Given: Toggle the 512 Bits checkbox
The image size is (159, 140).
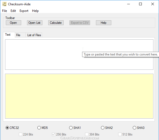Looking at the screenshot, I should point(125,134).
